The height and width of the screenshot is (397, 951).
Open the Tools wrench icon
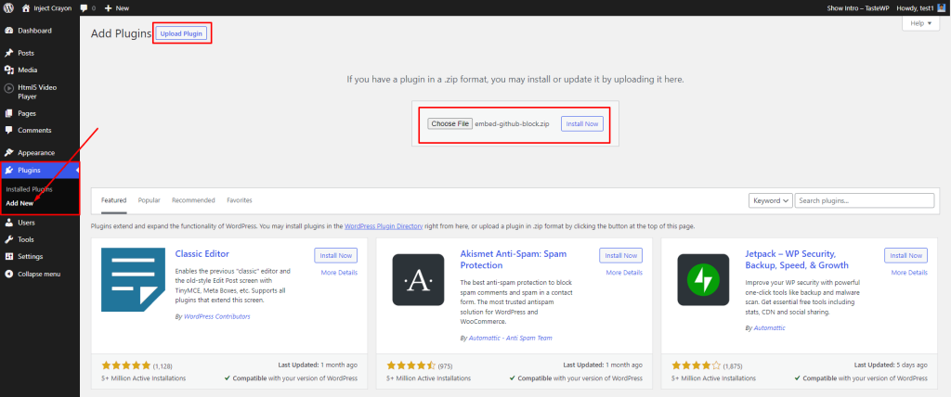(x=9, y=239)
